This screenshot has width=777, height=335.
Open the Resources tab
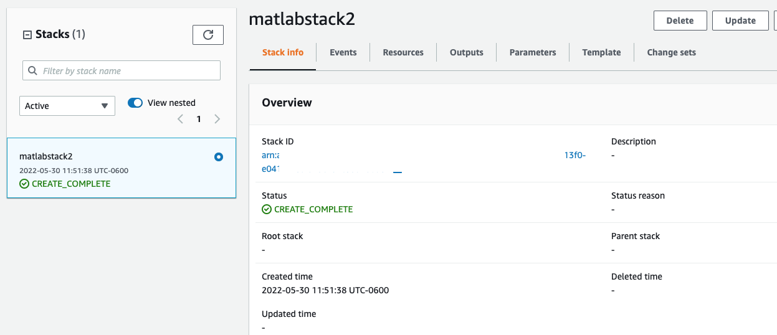click(x=403, y=52)
